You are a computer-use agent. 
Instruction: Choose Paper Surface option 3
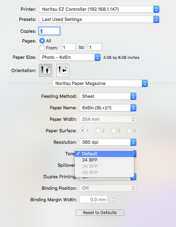(114, 131)
